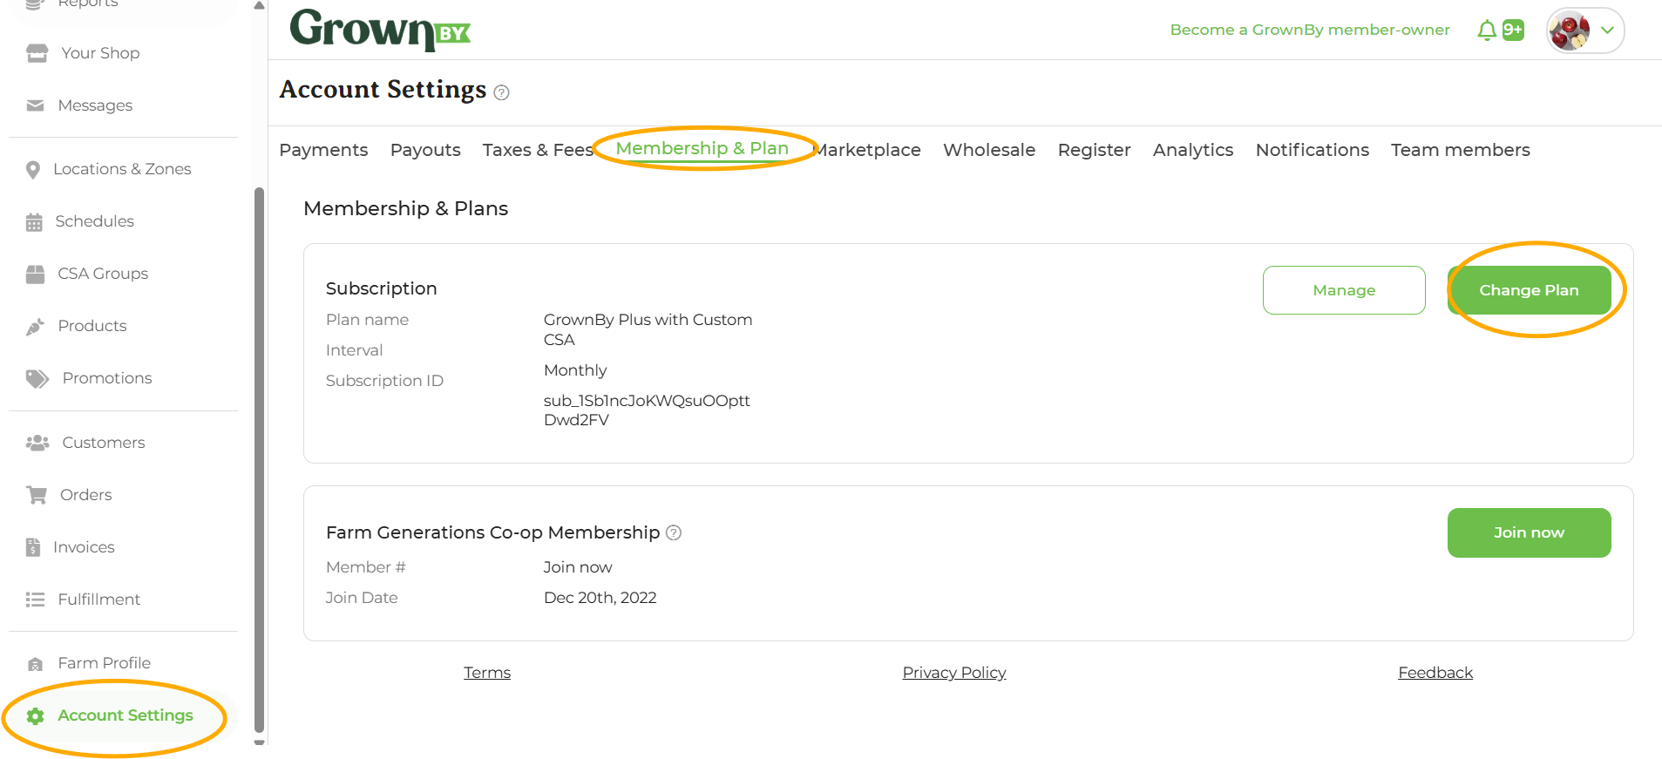
Task: Click sidebar scroll up arrow
Action: pyautogui.click(x=259, y=5)
